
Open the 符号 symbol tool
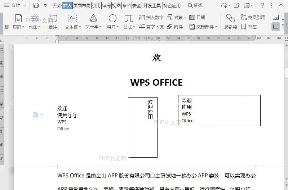pos(112,22)
